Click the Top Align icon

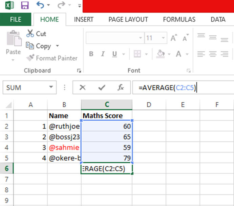pos(201,36)
